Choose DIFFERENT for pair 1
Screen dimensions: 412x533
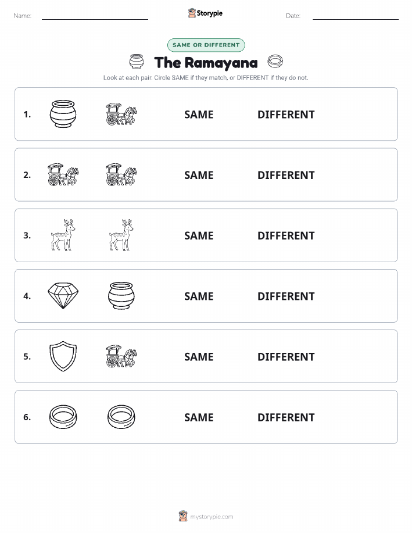click(x=286, y=115)
